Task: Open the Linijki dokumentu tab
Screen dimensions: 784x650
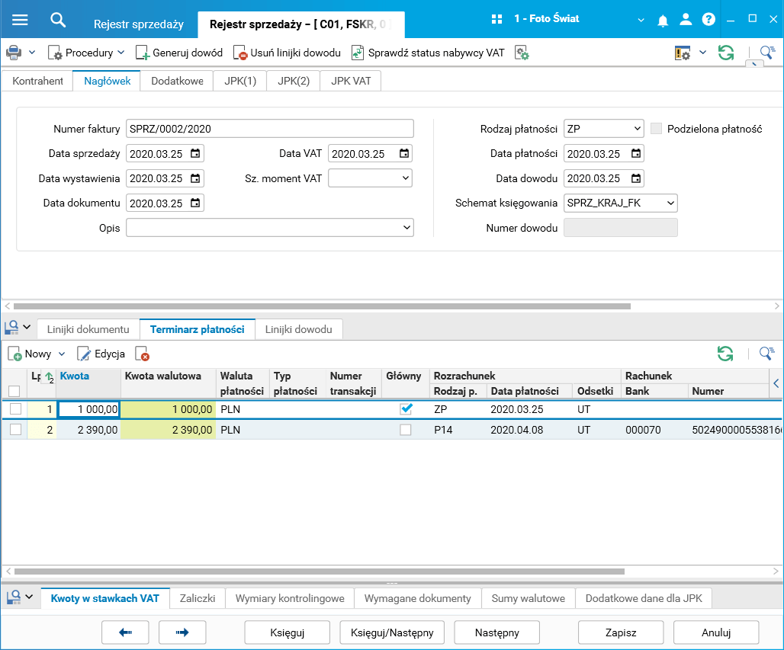Action: click(x=88, y=329)
